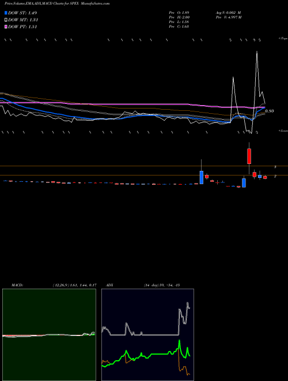Click the 'Pre L: 1.58' value
Screen dimensions: 288x381
pos(179,21)
